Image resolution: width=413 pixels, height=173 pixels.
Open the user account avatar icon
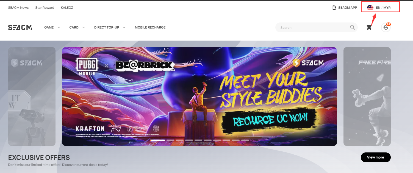pyautogui.click(x=386, y=27)
